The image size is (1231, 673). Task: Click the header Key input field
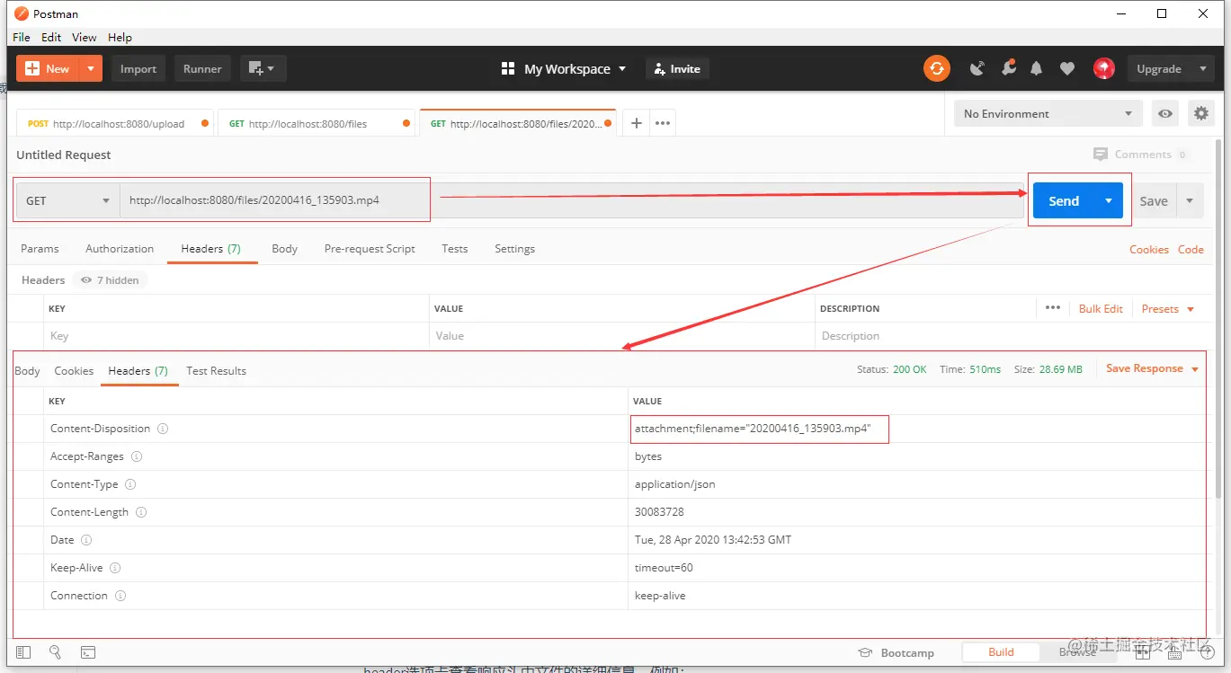point(236,336)
